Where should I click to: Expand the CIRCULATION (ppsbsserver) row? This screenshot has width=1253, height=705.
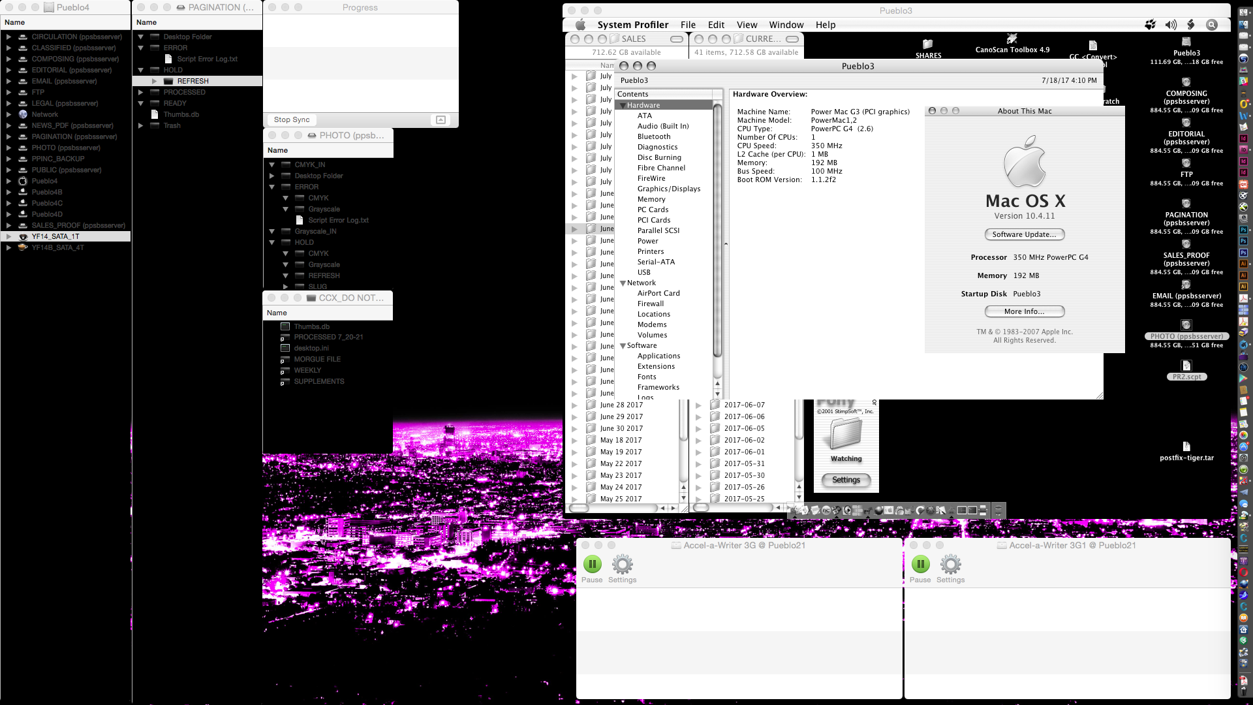tap(8, 37)
